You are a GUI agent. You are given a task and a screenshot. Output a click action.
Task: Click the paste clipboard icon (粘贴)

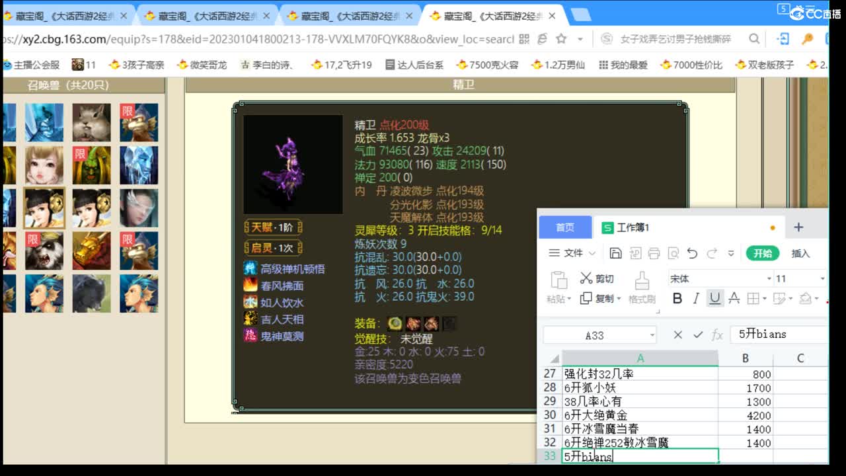[x=558, y=280]
